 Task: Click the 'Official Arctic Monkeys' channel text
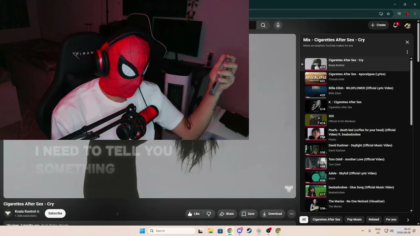[342, 121]
